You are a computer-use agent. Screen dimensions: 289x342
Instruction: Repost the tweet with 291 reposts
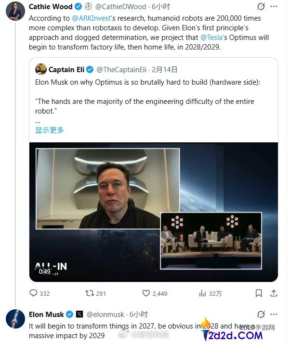pos(90,293)
